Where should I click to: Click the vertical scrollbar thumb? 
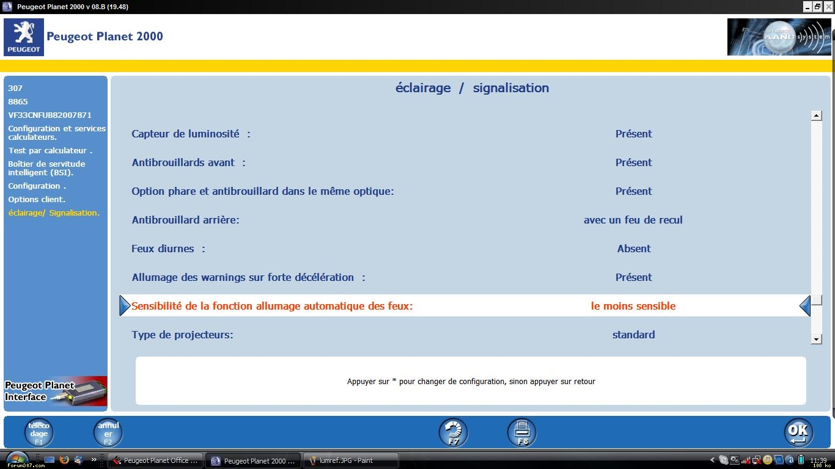click(x=817, y=300)
